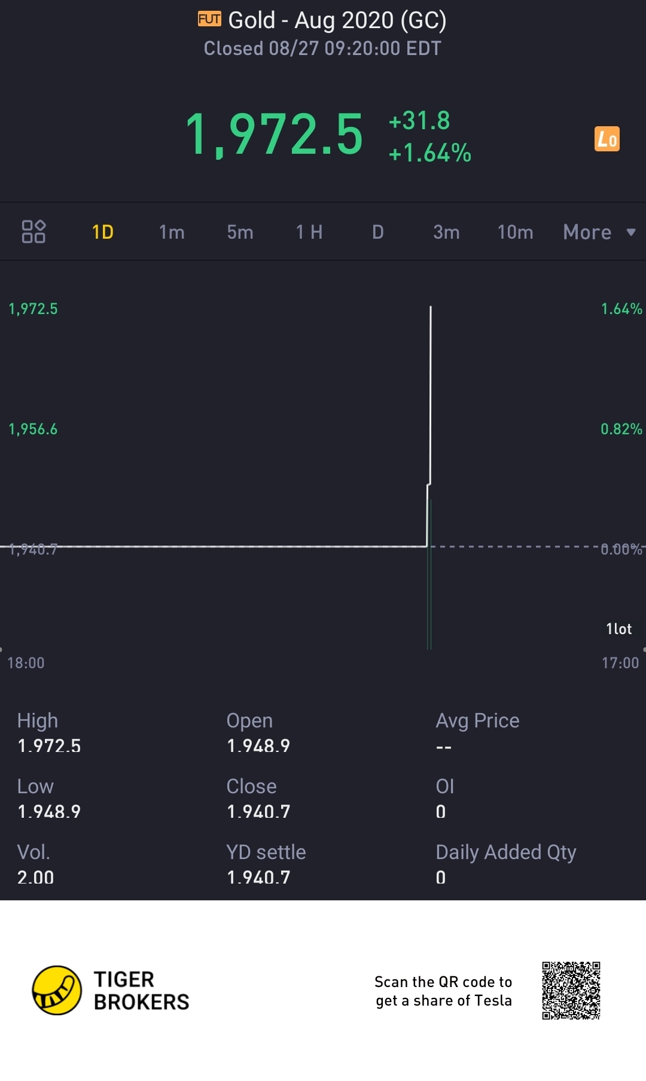
Task: Open the chart layout grid icon
Action: 33,232
